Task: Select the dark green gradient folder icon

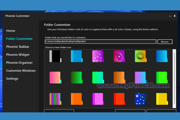Action: (x=77, y=77)
